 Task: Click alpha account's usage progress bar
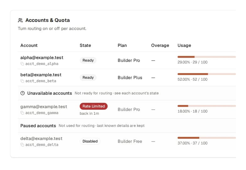(207, 57)
